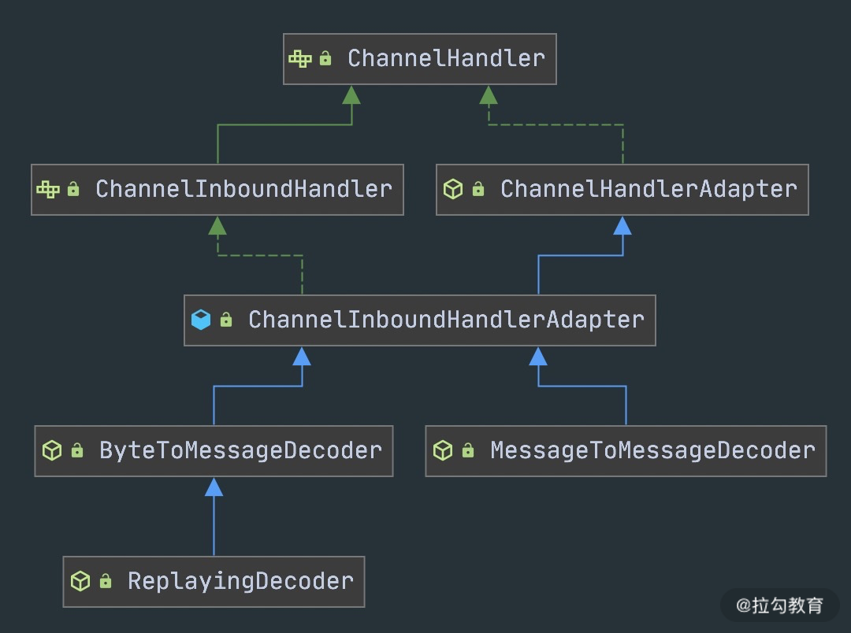Click the 拉勾教育 watermark badge
The width and height of the screenshot is (851, 633).
(779, 605)
